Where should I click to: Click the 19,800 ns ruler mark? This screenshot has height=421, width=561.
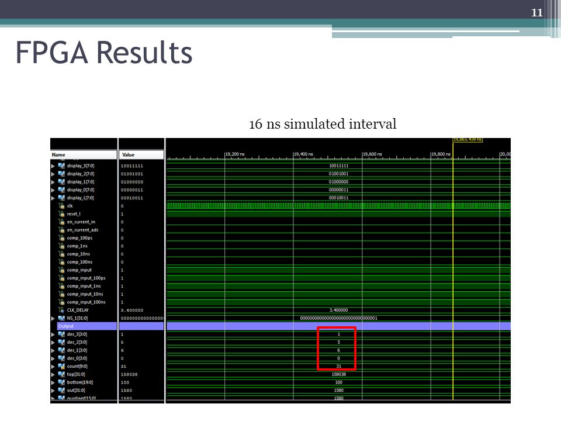point(441,154)
